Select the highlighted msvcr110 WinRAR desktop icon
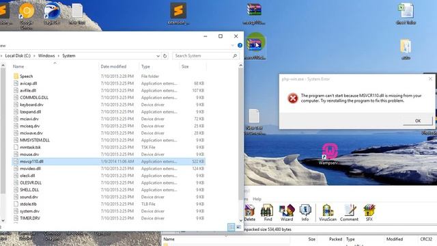The image size is (437, 246). click(x=255, y=46)
